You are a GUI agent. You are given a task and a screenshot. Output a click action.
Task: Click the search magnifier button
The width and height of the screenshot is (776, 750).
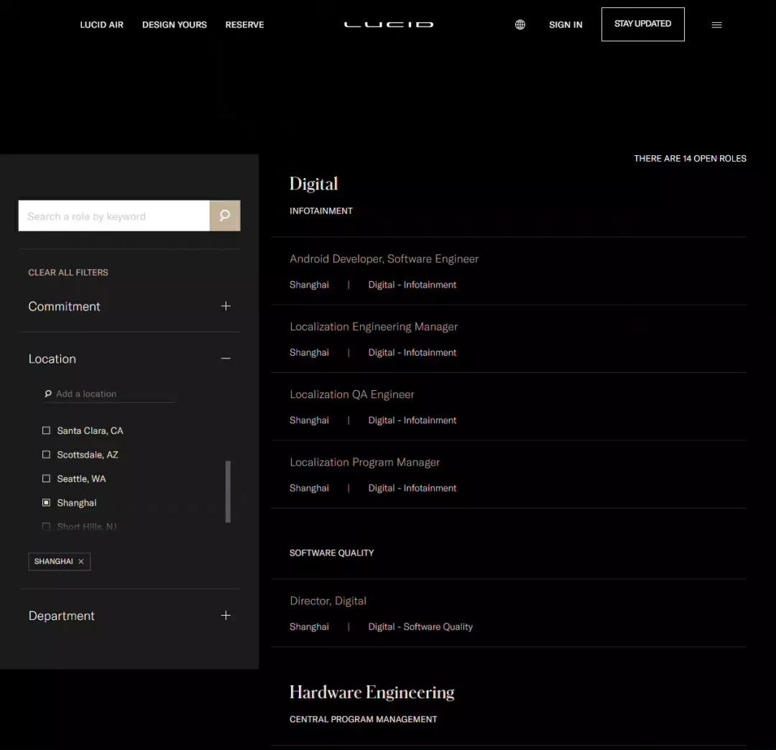(225, 216)
